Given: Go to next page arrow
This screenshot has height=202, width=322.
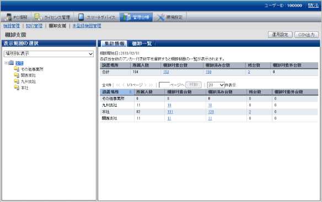Looking at the screenshot, I should point(145,85).
